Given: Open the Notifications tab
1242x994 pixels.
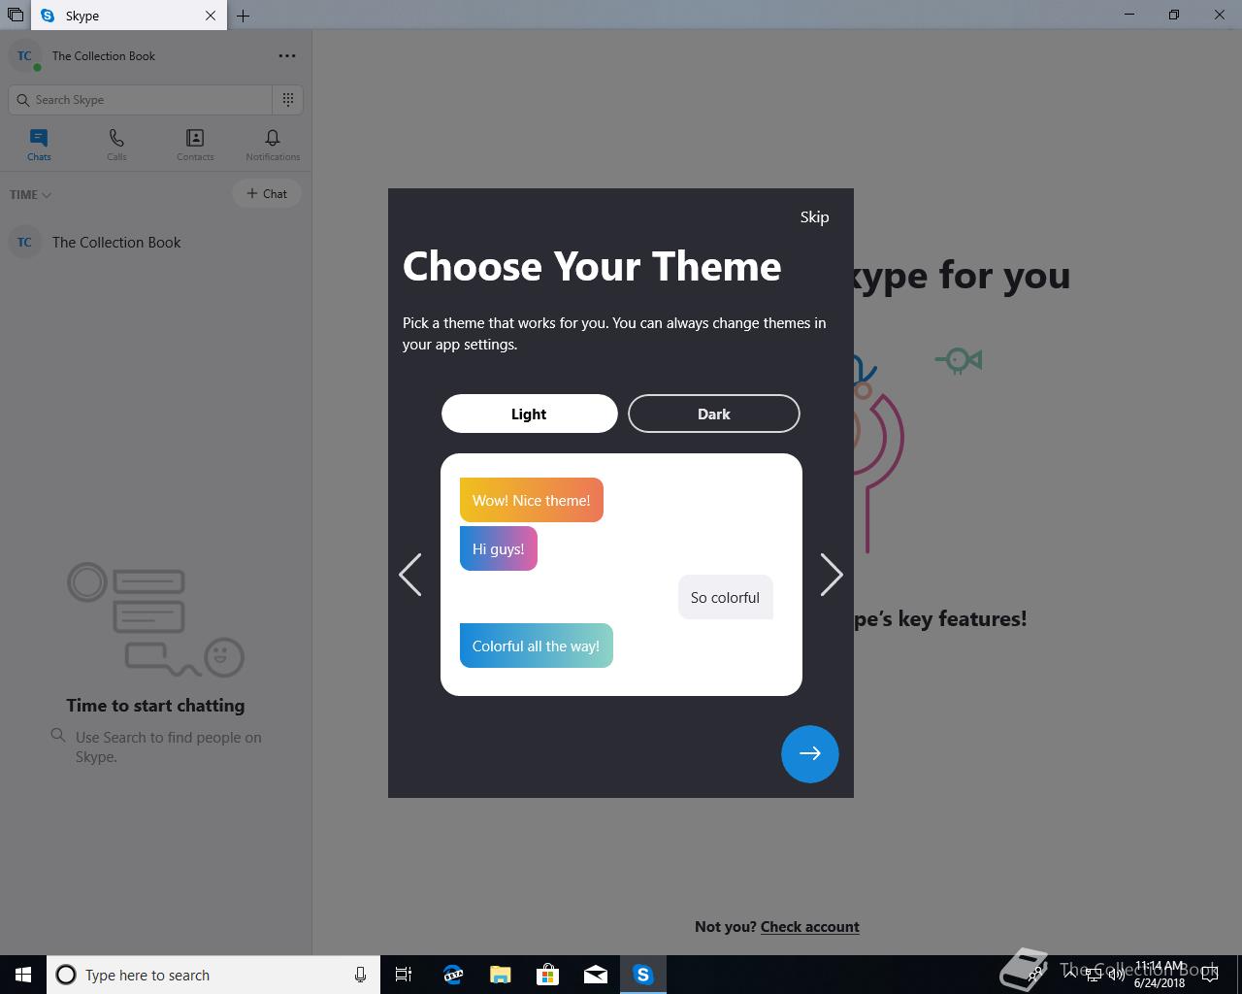Looking at the screenshot, I should [273, 145].
